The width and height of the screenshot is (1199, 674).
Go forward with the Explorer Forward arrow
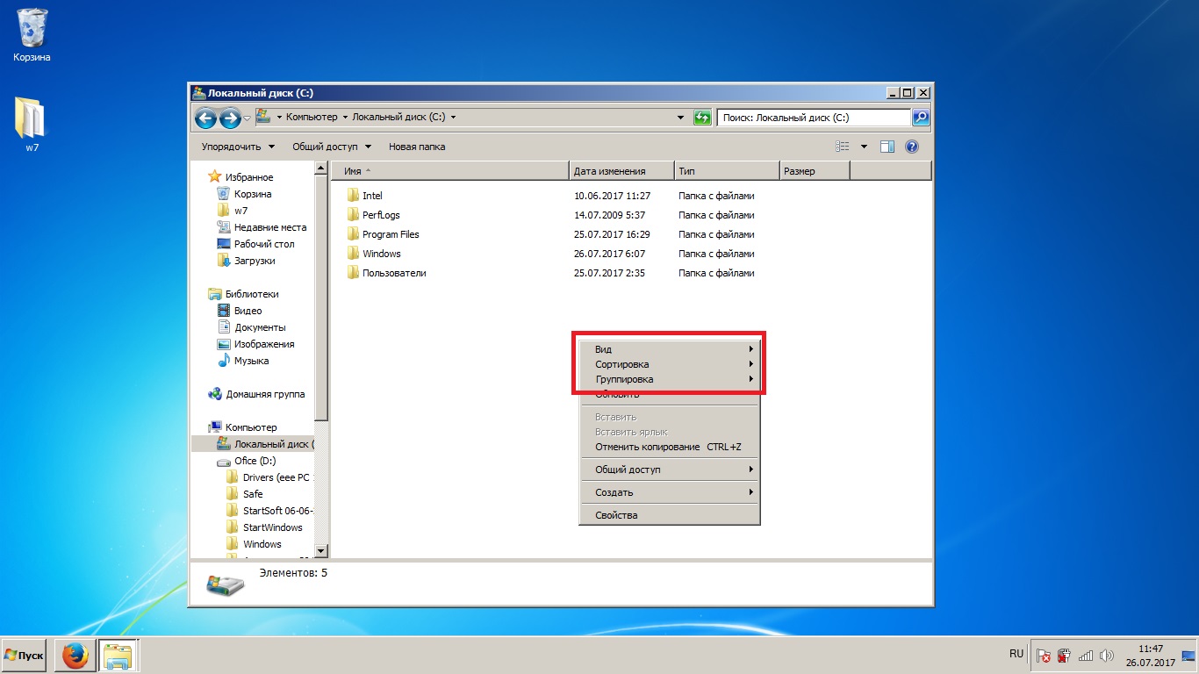[x=230, y=118]
